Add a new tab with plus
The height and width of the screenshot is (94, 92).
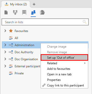pos(34,4)
